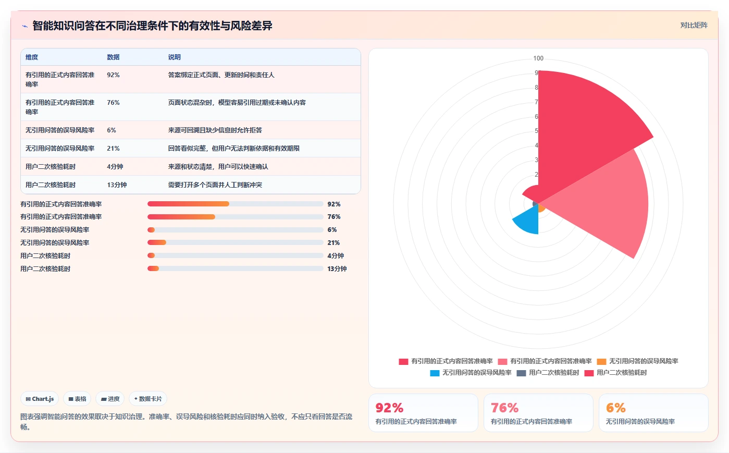Click the Chart.js chip
The height and width of the screenshot is (453, 729).
click(x=40, y=399)
